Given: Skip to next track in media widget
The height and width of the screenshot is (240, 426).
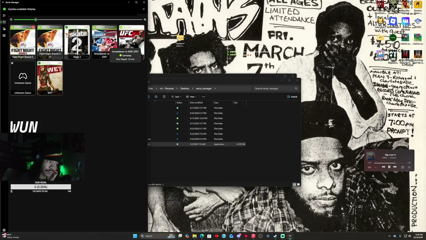Looking at the screenshot, I should point(395,167).
